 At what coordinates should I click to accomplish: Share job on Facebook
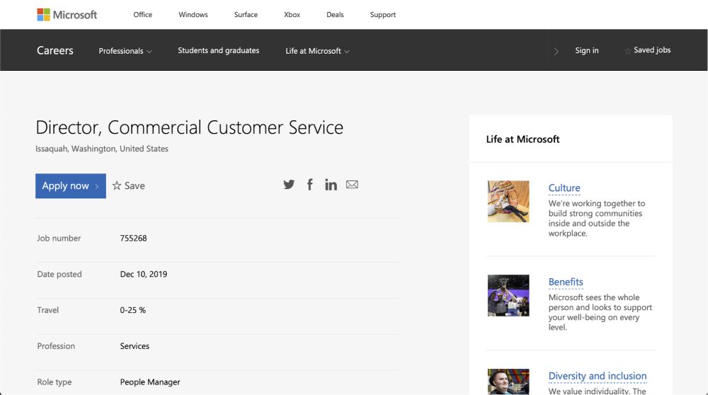310,184
